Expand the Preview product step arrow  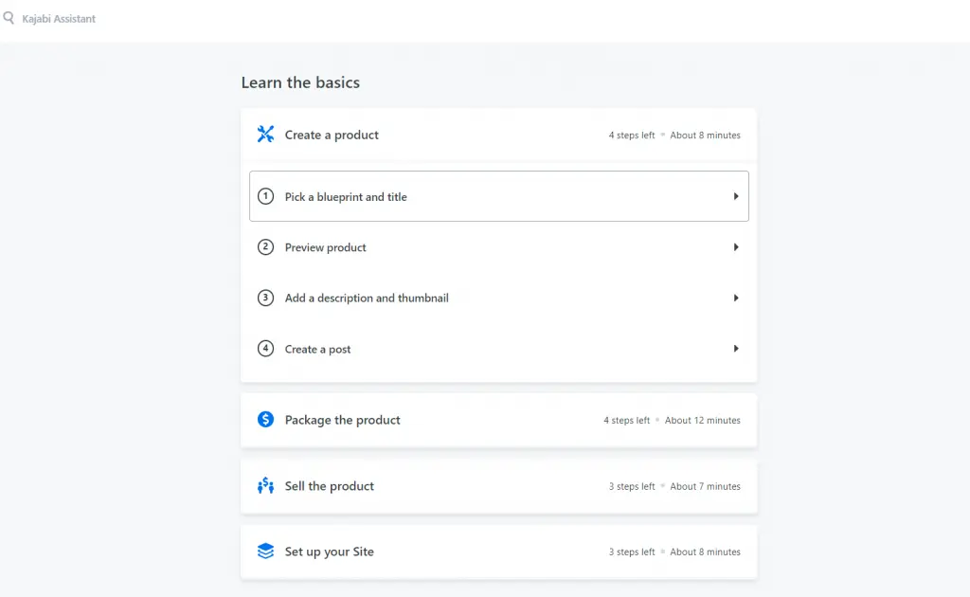point(736,247)
